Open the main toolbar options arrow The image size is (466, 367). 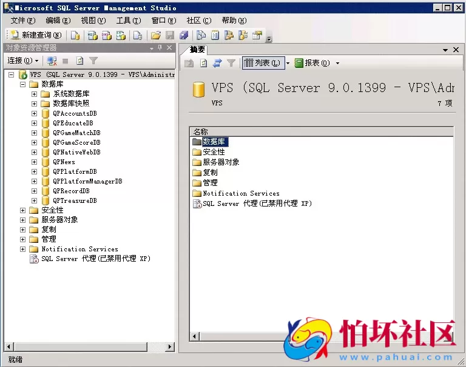[x=269, y=39]
